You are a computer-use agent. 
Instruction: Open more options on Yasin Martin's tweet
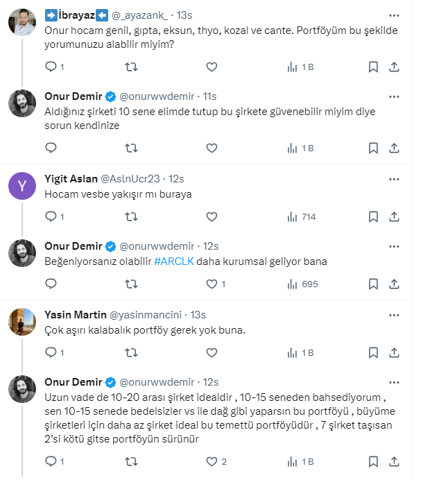pos(394,314)
